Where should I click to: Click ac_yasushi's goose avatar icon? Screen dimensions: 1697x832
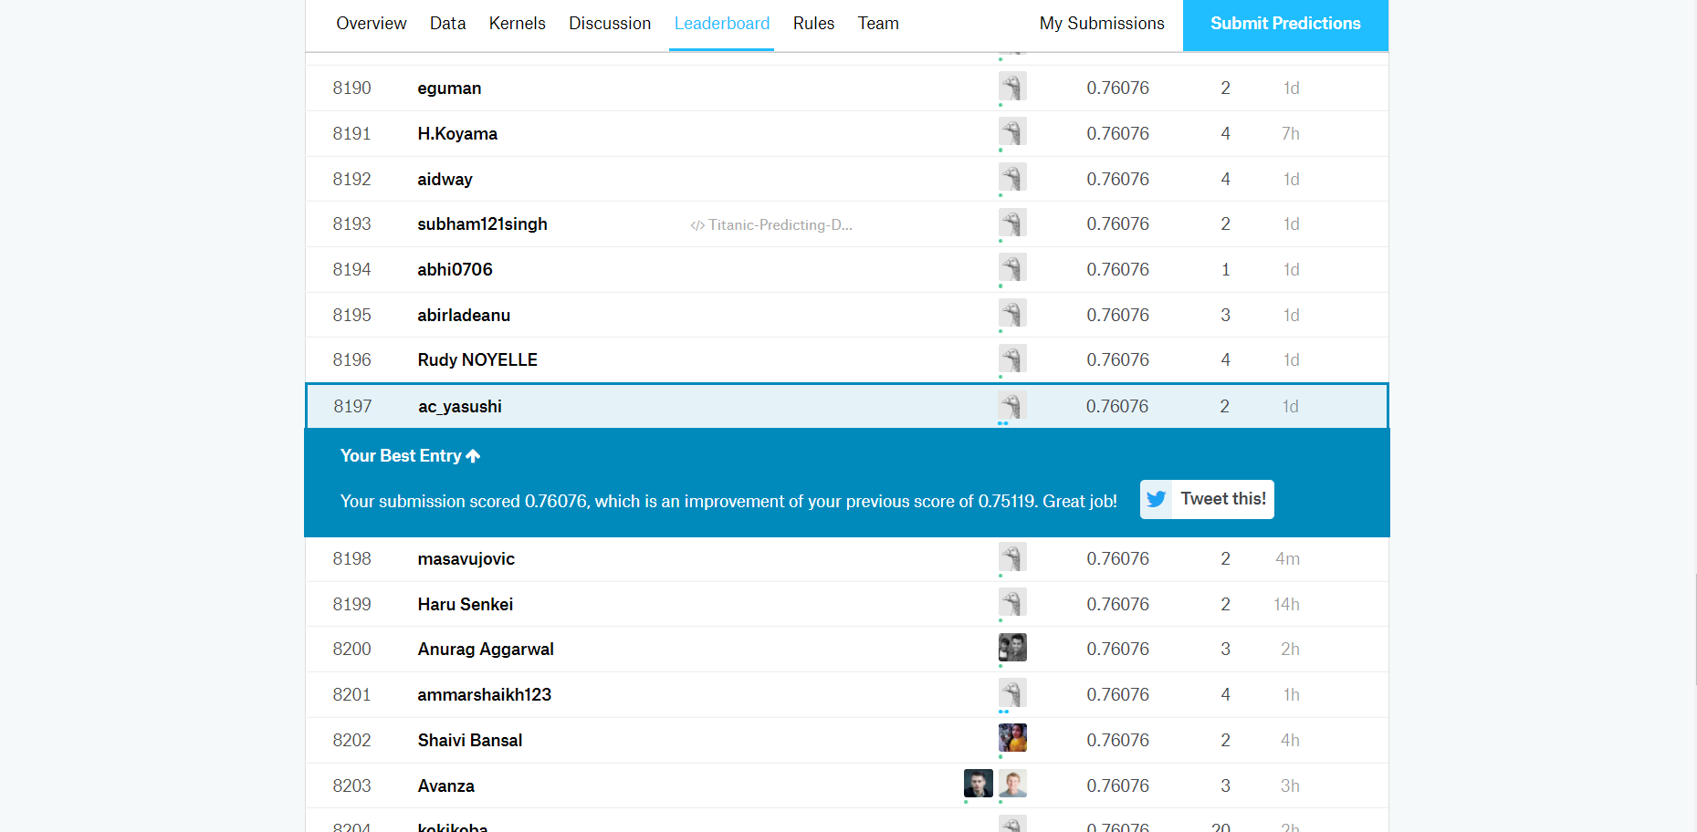click(1012, 405)
